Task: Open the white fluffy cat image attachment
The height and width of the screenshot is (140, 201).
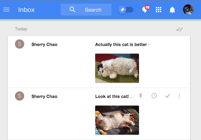Action: 117,68
